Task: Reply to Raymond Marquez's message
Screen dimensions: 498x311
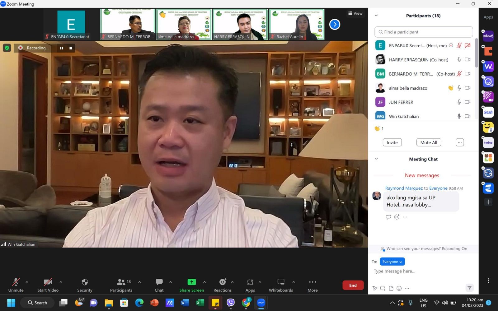Action: [388, 217]
